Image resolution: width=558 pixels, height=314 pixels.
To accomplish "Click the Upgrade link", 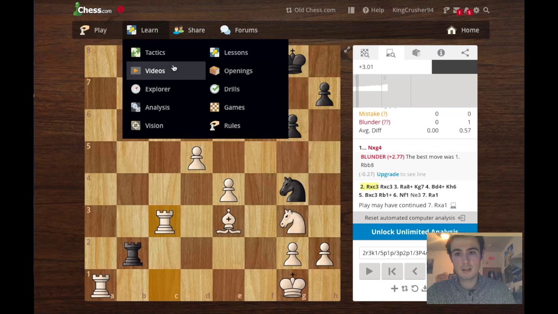I will point(388,174).
